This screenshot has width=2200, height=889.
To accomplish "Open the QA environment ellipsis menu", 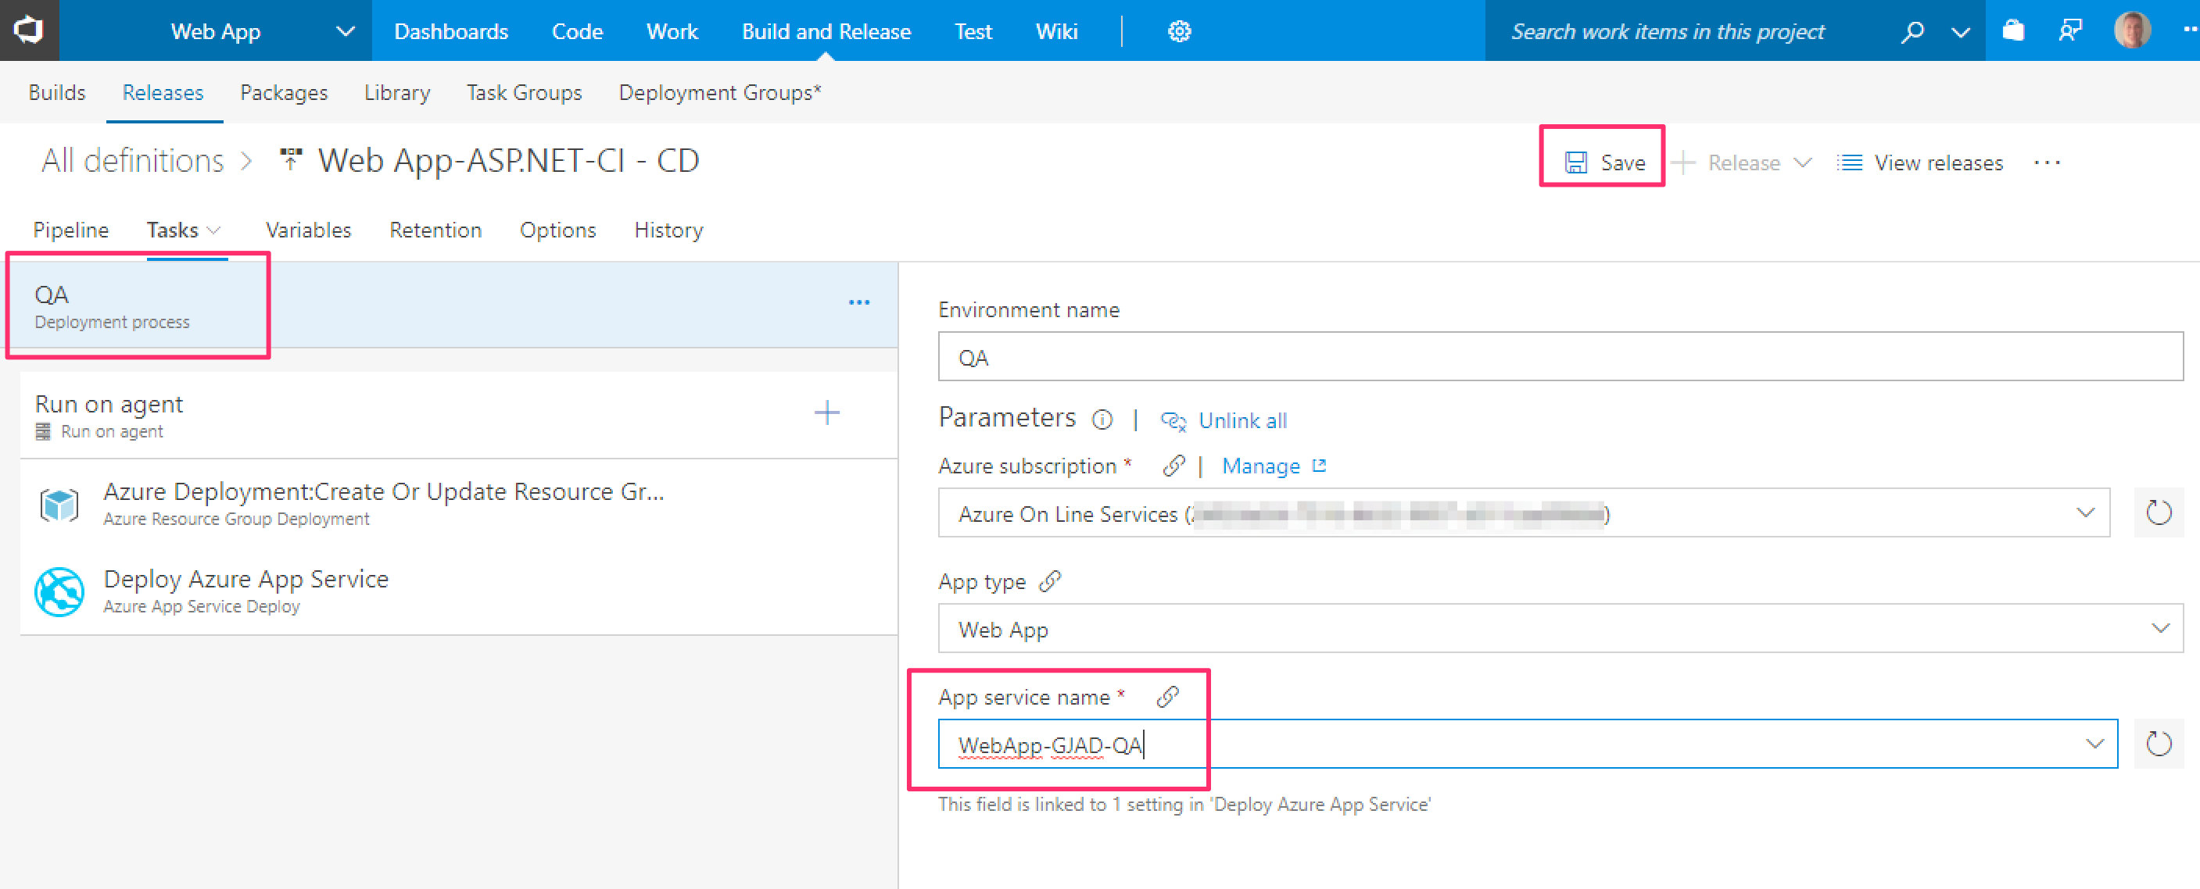I will click(858, 303).
